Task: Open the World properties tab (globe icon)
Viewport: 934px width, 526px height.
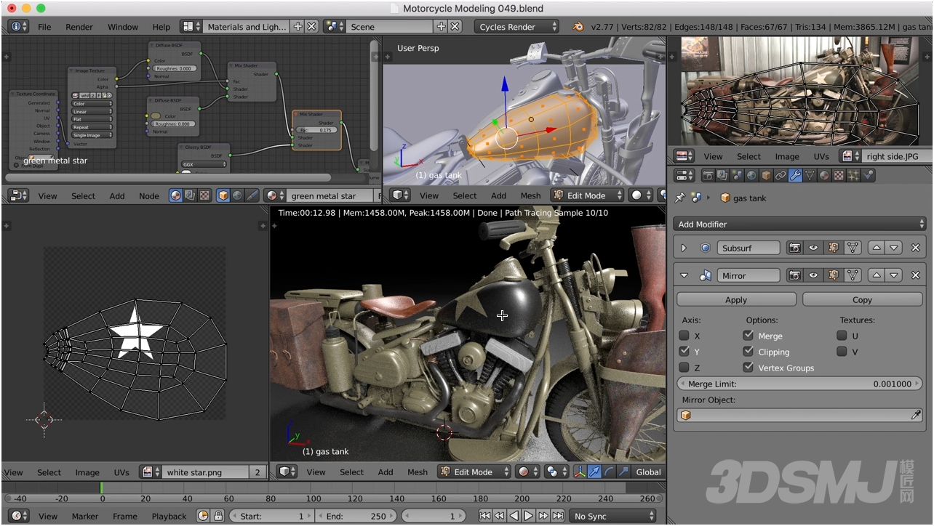Action: coord(751,175)
